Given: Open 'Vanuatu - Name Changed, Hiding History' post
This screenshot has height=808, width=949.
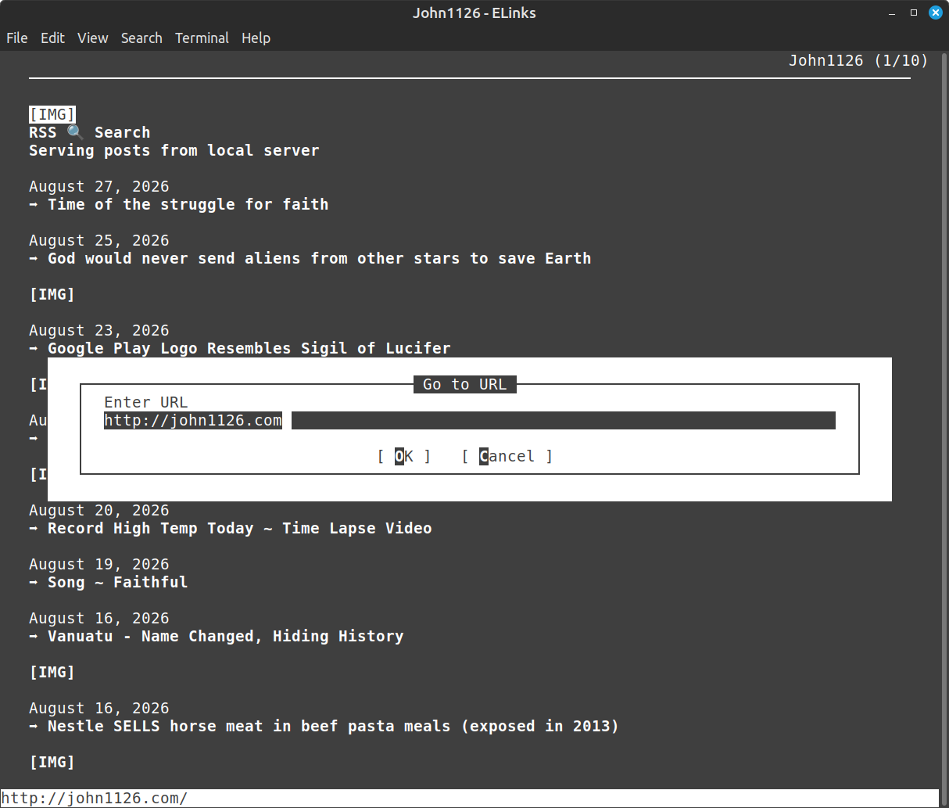Looking at the screenshot, I should (225, 637).
